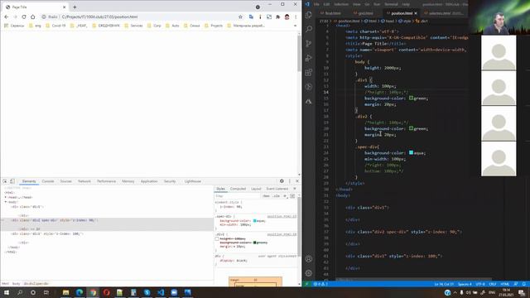Focus the Styles filter input
The image size is (530, 298).
(238, 196)
